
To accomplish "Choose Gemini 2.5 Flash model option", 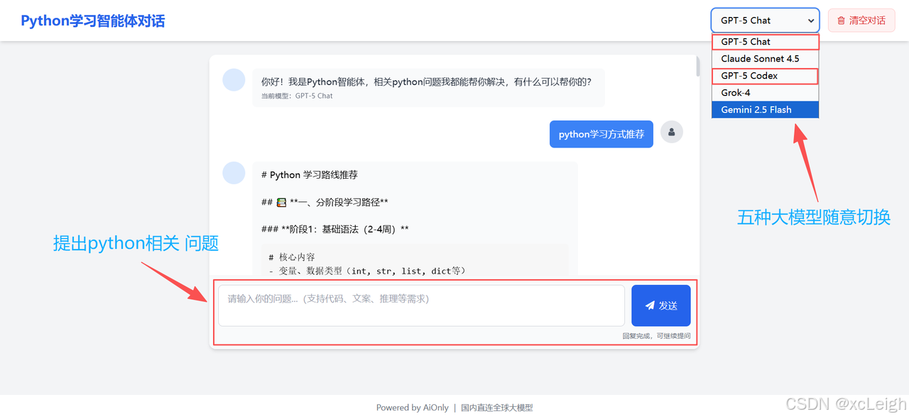I will pos(766,110).
